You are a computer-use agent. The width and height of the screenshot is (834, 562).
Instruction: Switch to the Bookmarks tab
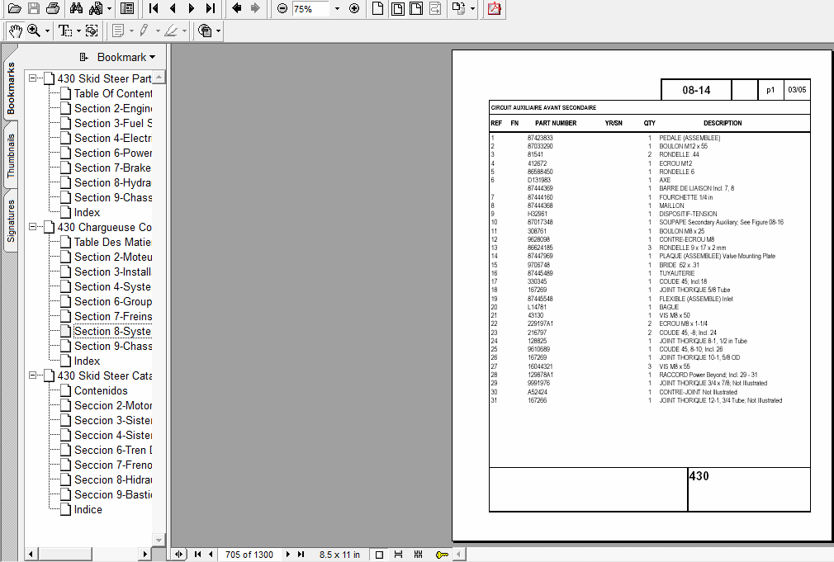[x=11, y=88]
